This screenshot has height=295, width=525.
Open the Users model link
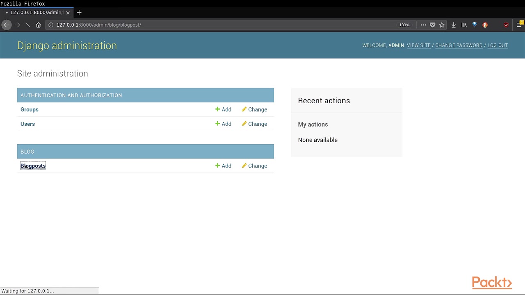27,124
